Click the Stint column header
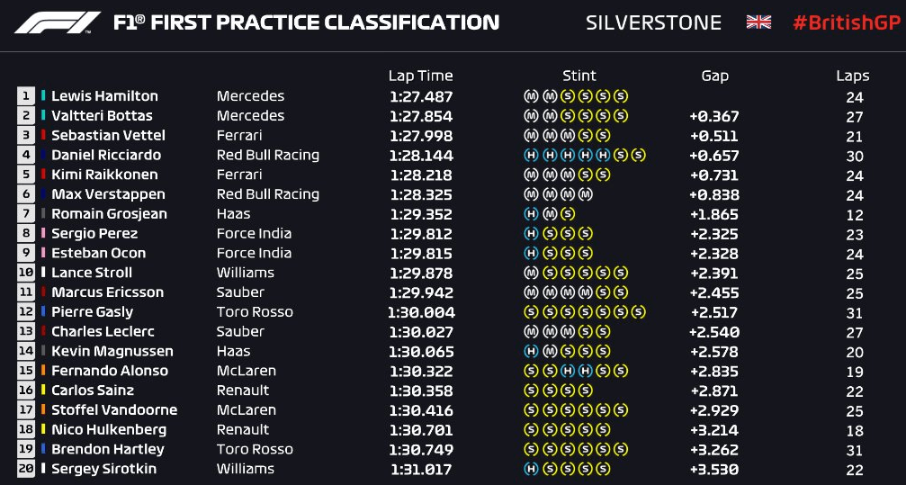 pyautogui.click(x=579, y=76)
